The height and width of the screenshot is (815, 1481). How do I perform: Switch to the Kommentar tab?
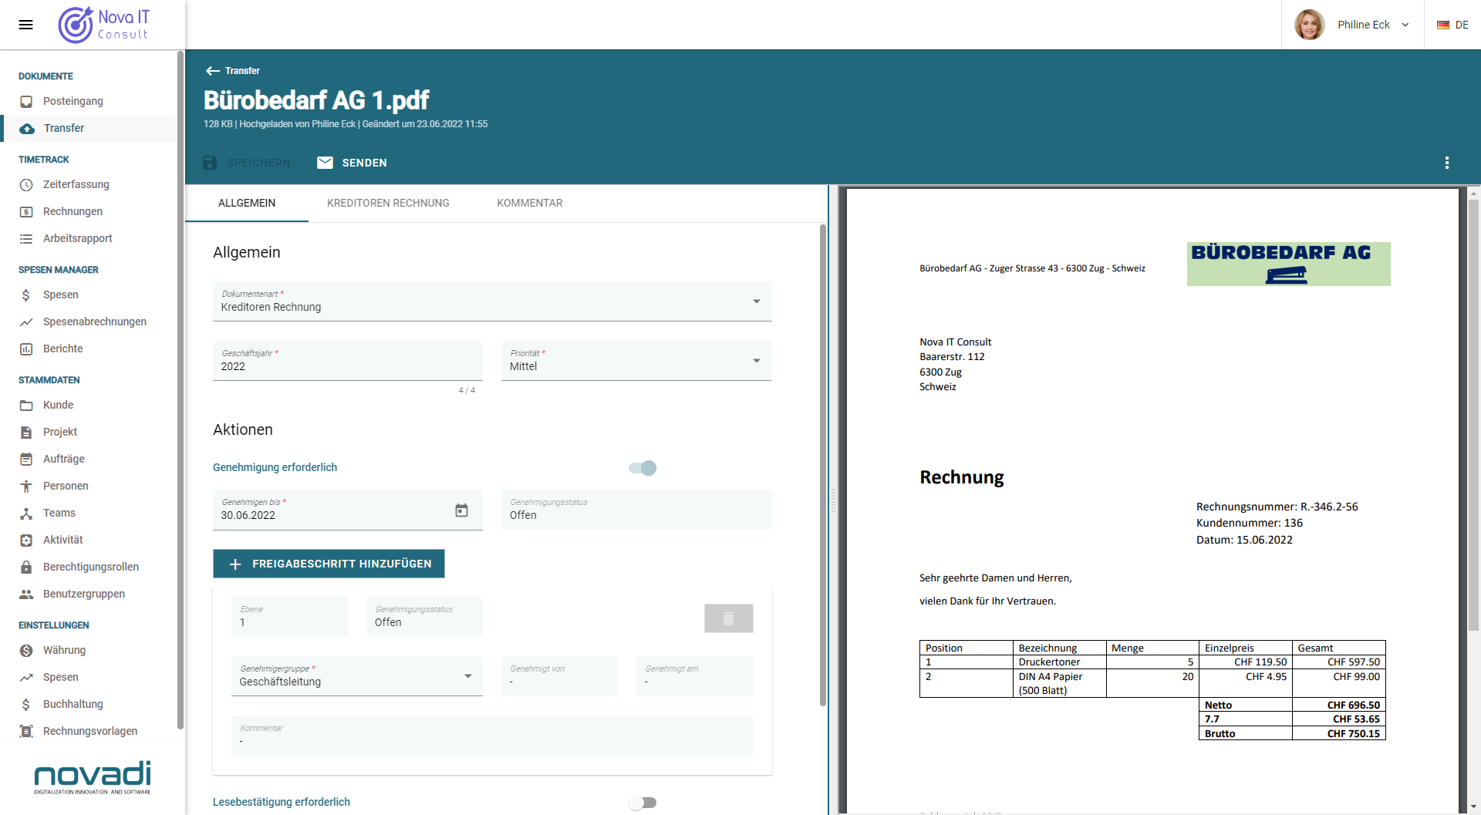pyautogui.click(x=530, y=204)
